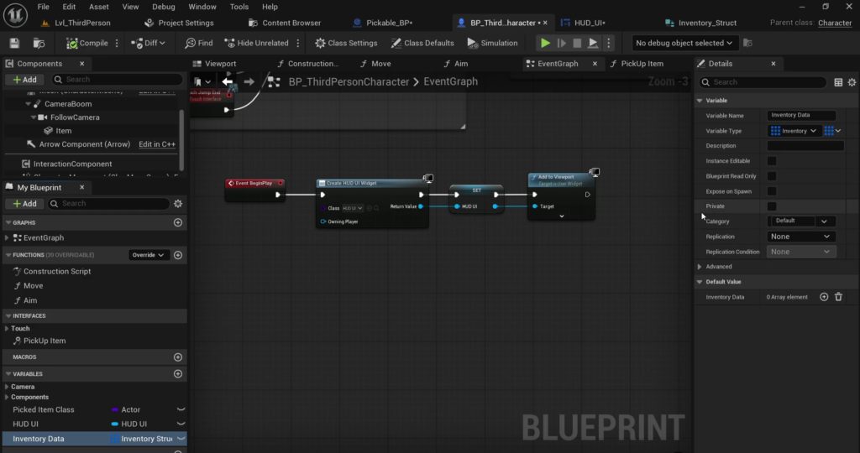
Task: Open Class Settings
Action: pyautogui.click(x=346, y=43)
